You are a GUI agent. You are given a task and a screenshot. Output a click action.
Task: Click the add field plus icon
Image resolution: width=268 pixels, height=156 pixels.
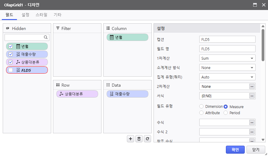[131, 139]
